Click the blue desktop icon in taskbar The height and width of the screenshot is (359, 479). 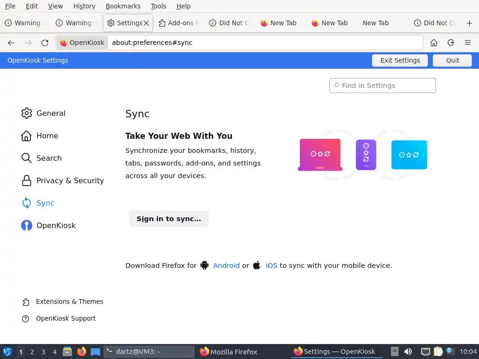pos(95,352)
